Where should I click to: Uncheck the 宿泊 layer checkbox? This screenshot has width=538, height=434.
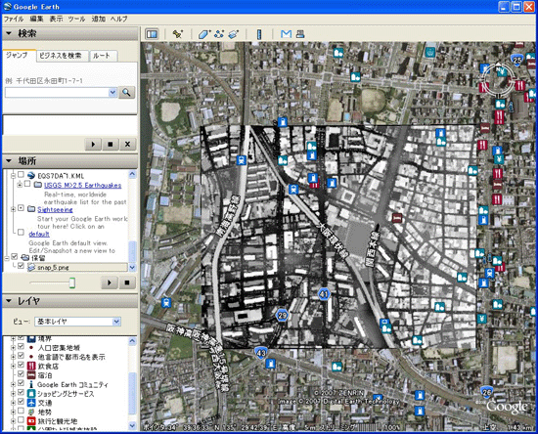[21, 374]
